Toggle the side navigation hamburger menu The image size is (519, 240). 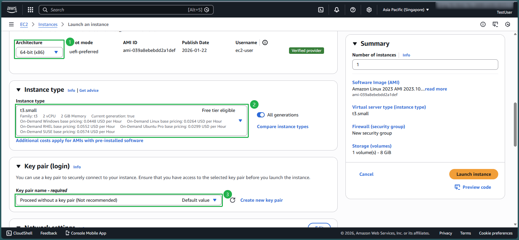click(x=11, y=24)
